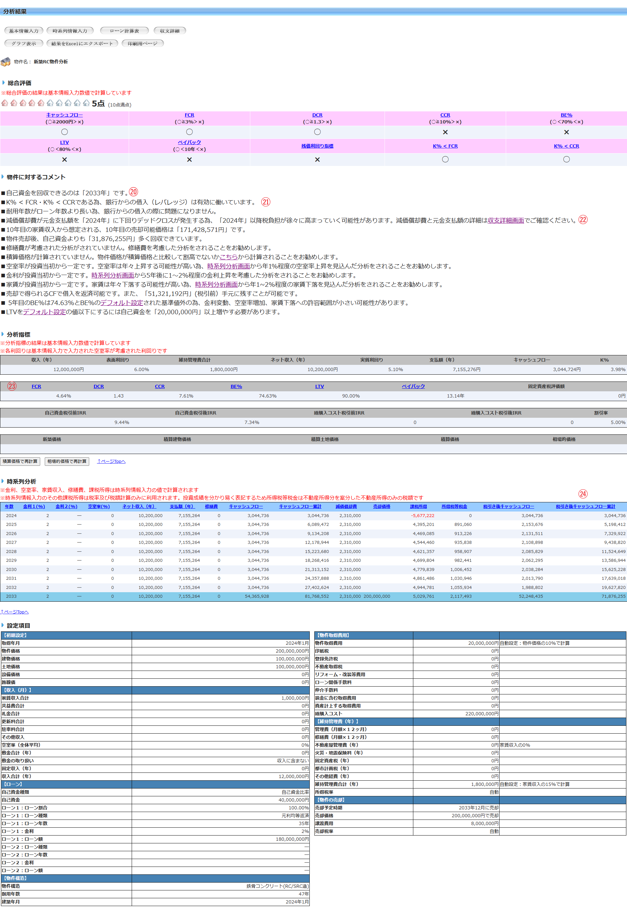The width and height of the screenshot is (627, 910).
Task: Click FCR link in 分析指標 table
Action: coord(37,386)
